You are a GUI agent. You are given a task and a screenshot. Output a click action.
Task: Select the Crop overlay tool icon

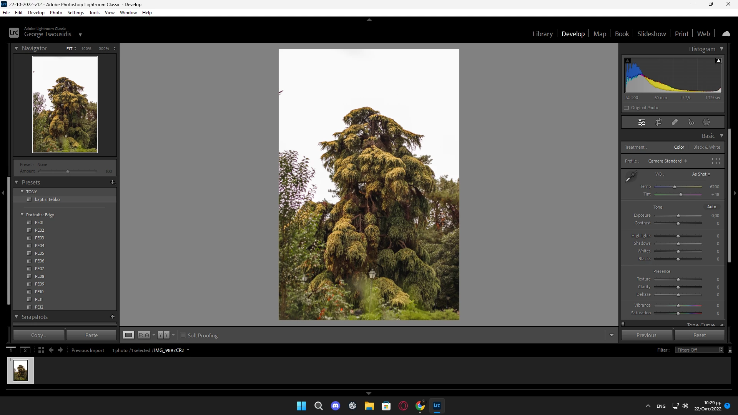click(658, 122)
